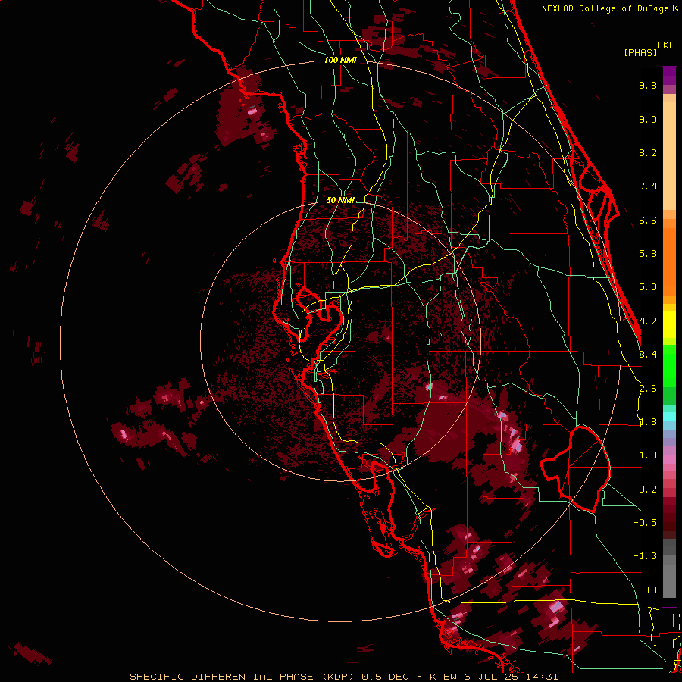This screenshot has height=682, width=682.
Task: Click the 1.8 scale value
Action: click(x=648, y=422)
